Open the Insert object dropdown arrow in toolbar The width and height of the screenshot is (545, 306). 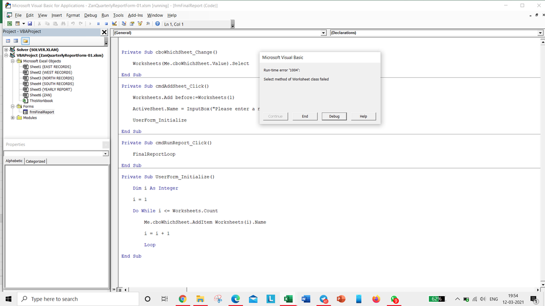[x=23, y=23]
